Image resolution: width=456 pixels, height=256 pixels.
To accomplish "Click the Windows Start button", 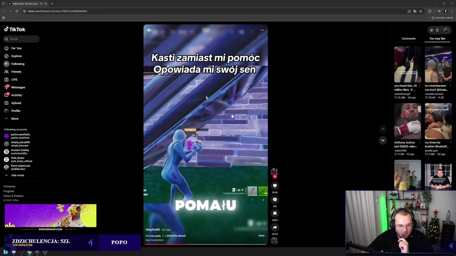I will [6, 252].
